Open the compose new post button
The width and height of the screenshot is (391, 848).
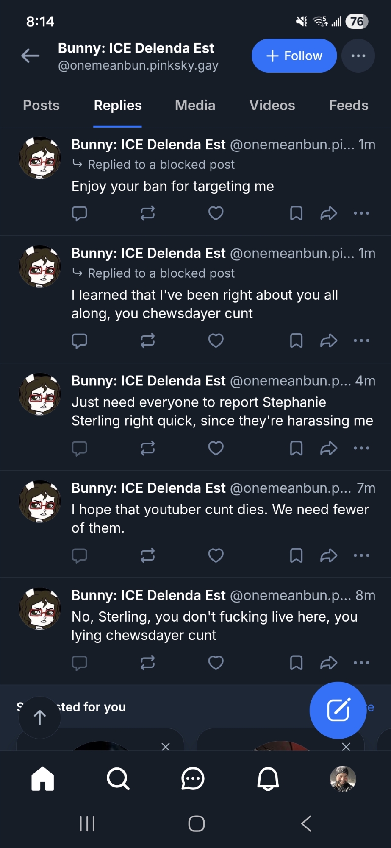click(338, 710)
